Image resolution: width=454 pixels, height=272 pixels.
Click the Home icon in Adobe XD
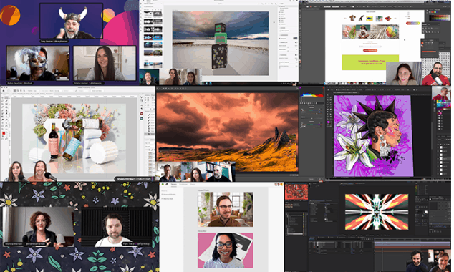[167, 185]
